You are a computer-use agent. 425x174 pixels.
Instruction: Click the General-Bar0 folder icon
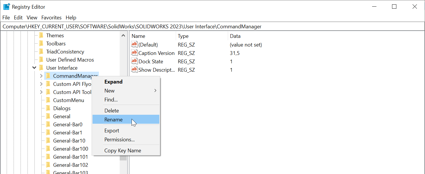point(48,125)
